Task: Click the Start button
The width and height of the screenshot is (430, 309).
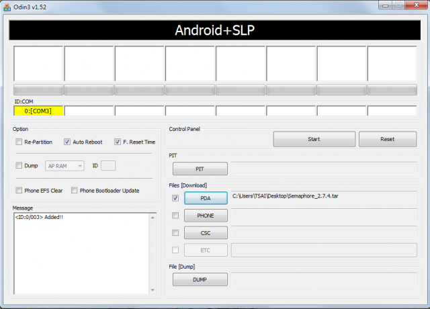Action: (314, 139)
